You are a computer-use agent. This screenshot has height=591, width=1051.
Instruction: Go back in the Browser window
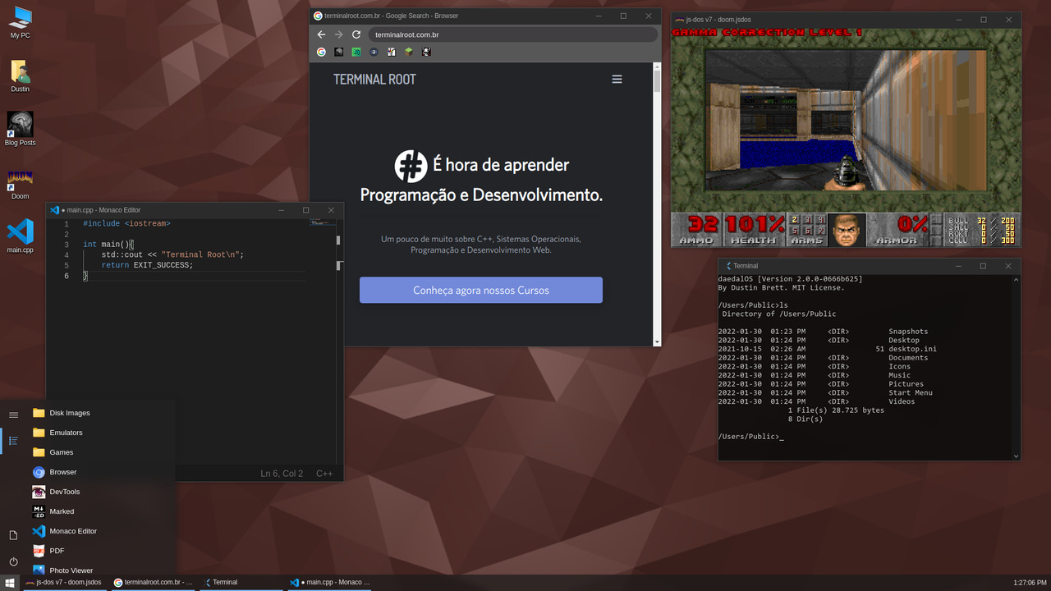(321, 34)
